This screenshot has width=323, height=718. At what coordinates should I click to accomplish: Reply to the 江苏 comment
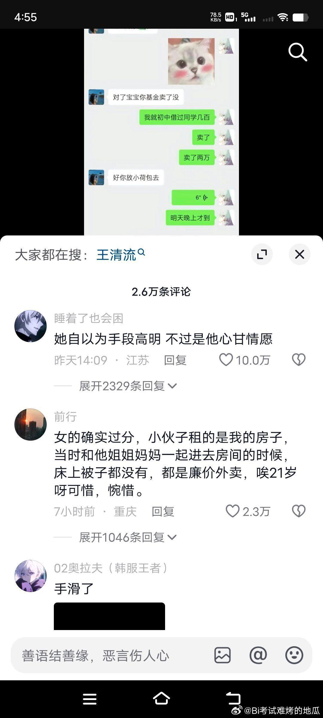tap(175, 360)
